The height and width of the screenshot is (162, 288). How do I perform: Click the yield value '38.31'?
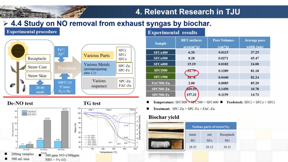(227, 147)
